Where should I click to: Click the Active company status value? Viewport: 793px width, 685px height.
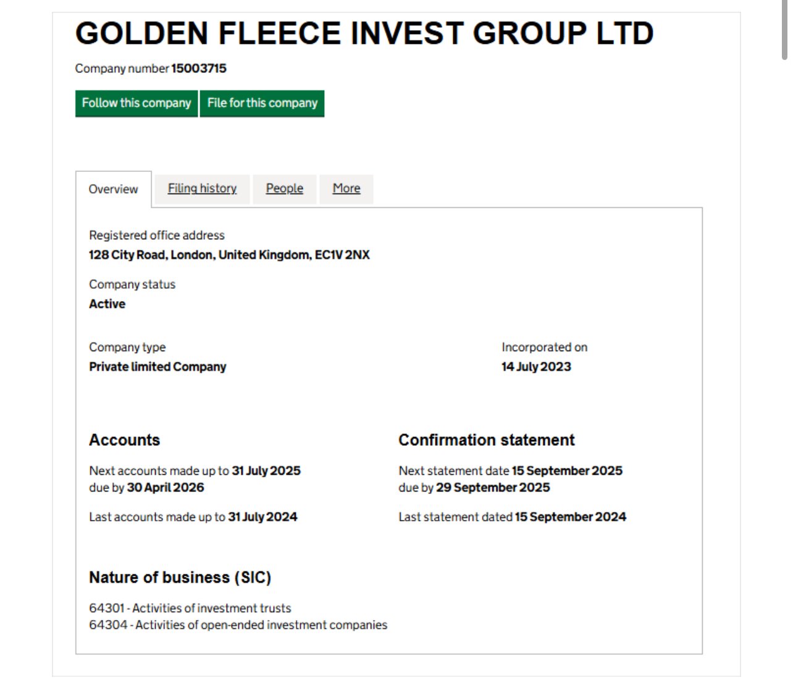[x=107, y=304]
